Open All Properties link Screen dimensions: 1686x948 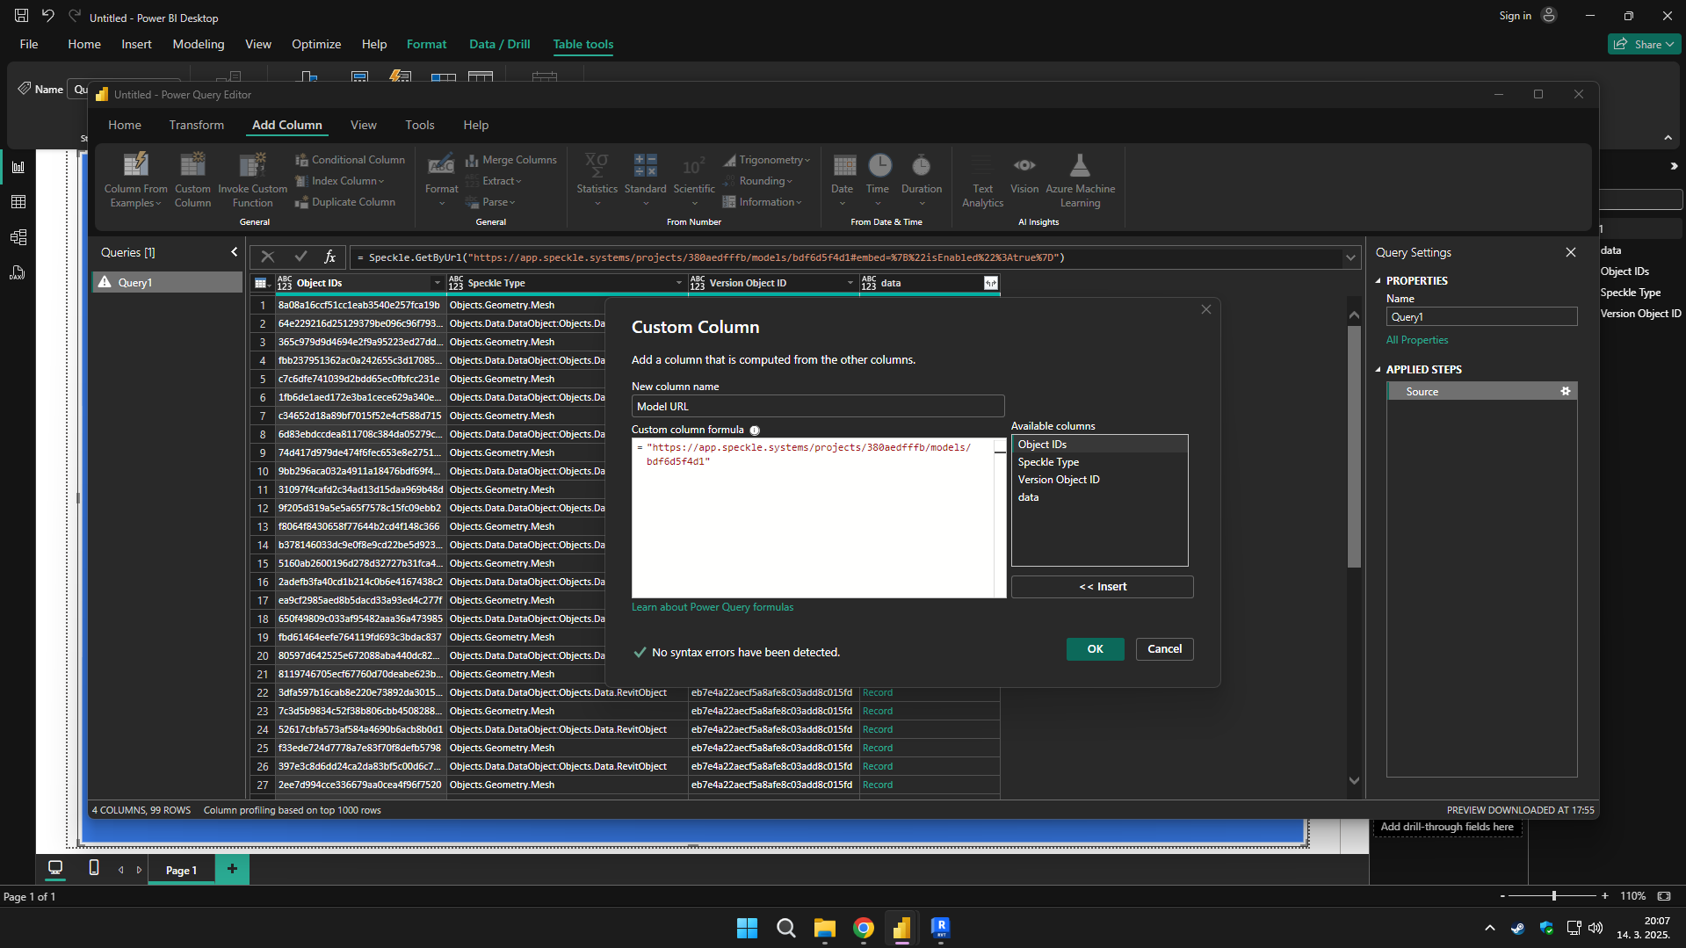[x=1417, y=340]
